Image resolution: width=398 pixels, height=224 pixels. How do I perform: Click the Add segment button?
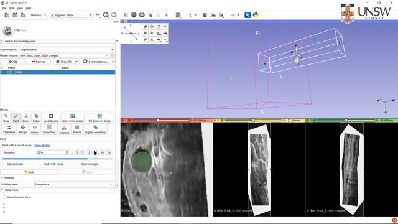click(x=12, y=62)
